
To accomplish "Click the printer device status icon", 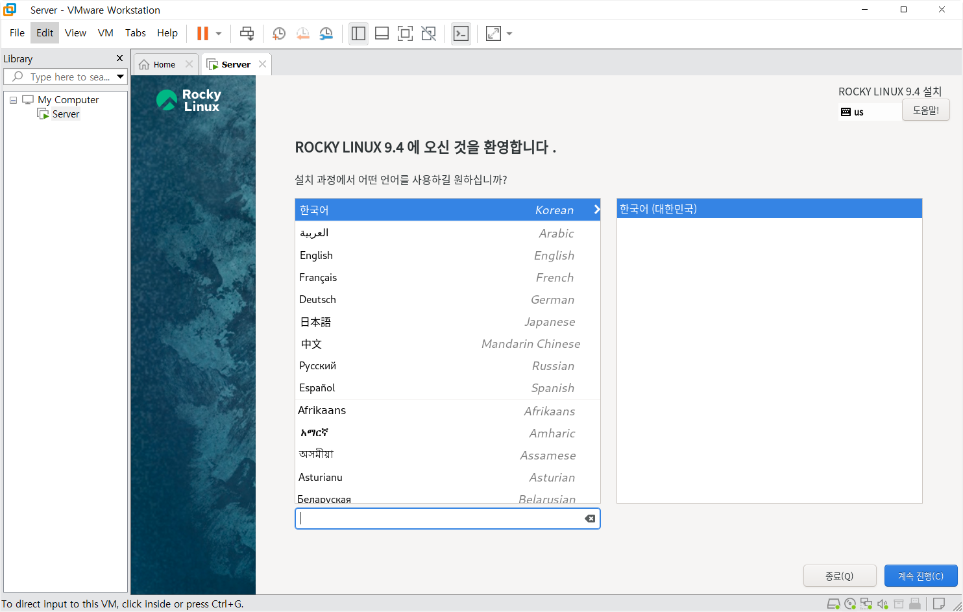I will tap(899, 604).
